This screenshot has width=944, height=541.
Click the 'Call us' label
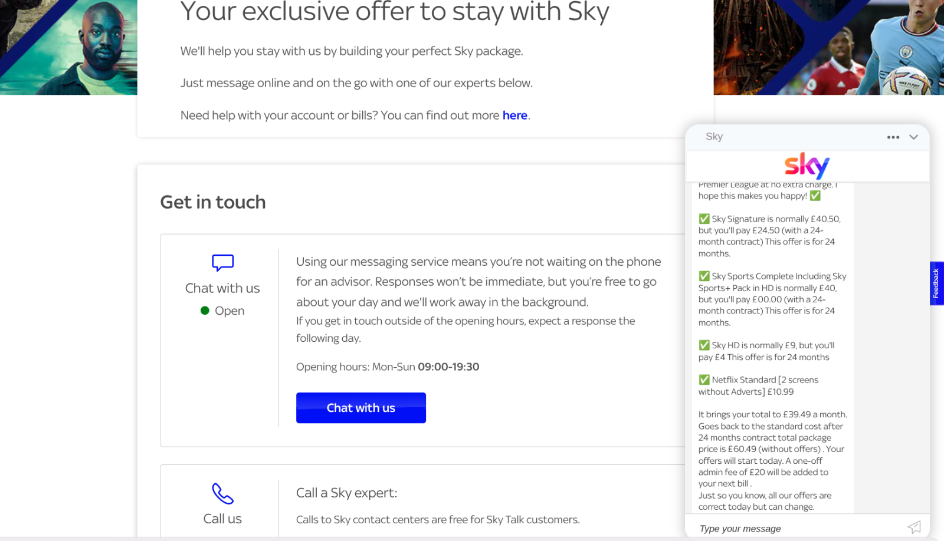(222, 519)
